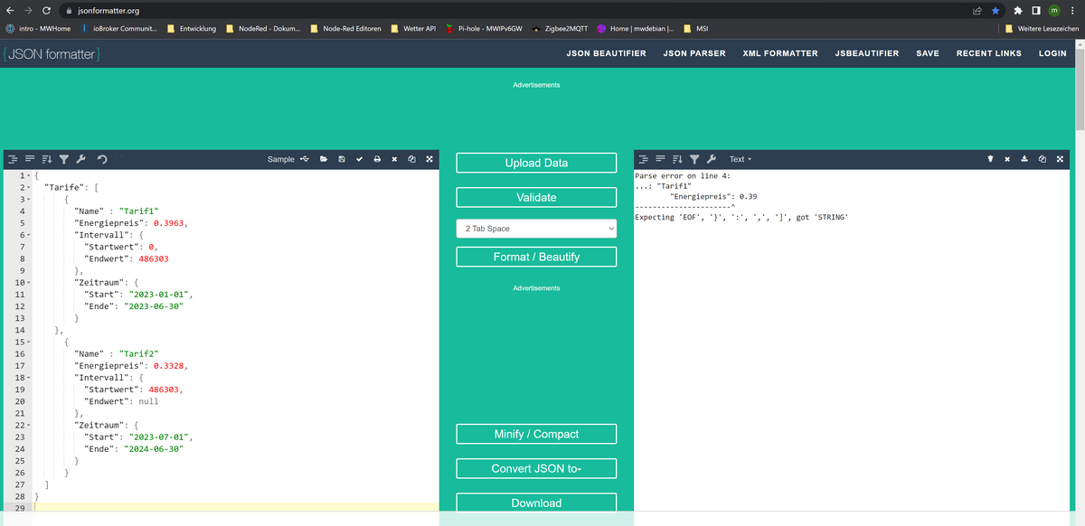Open a file with the folder icon

pyautogui.click(x=323, y=159)
